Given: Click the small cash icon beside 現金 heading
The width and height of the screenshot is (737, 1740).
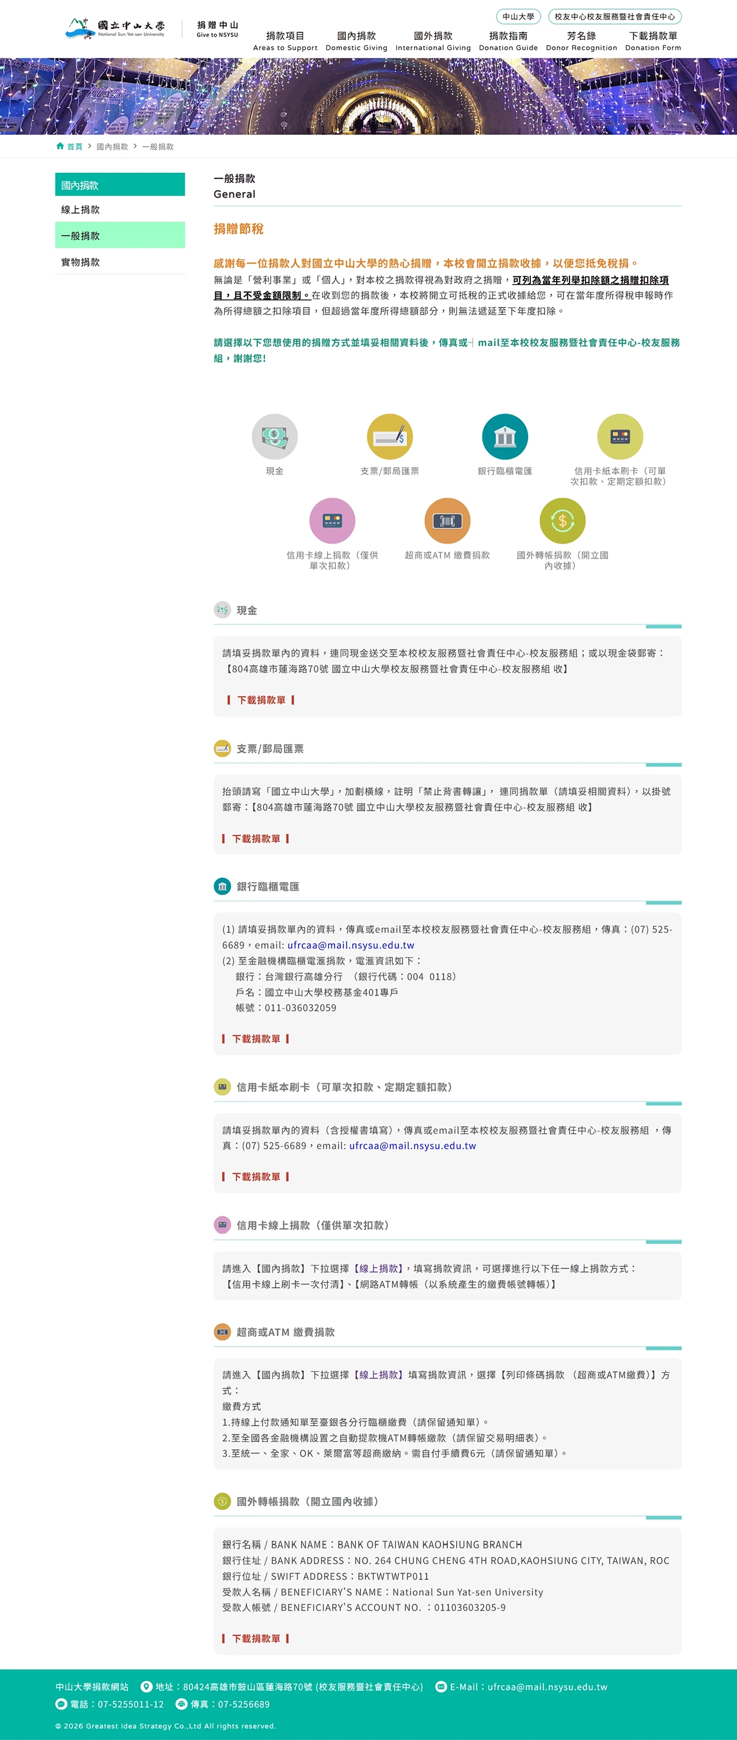Looking at the screenshot, I should tap(222, 610).
